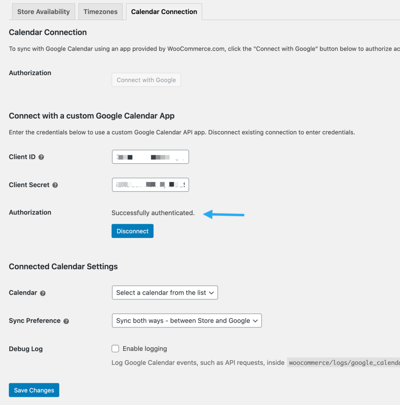Click the Connect with Google button
Viewport: 400px width, 405px height.
pyautogui.click(x=146, y=80)
